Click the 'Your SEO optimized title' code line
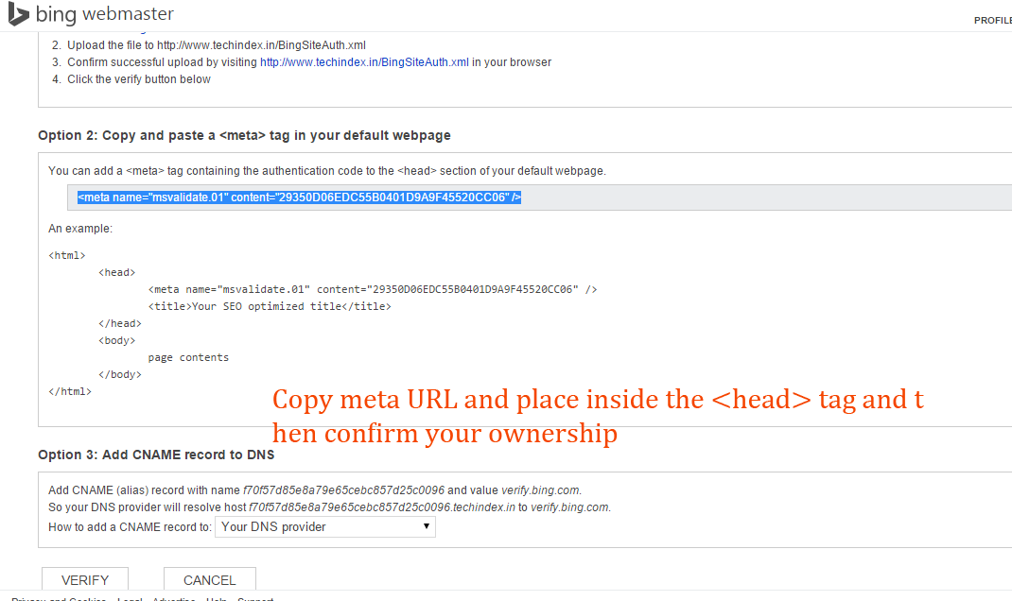Image resolution: width=1012 pixels, height=601 pixels. (270, 306)
